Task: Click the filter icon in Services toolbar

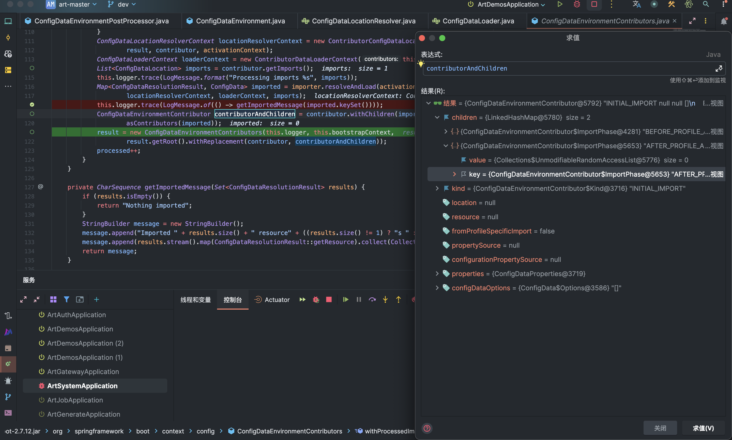Action: point(67,299)
